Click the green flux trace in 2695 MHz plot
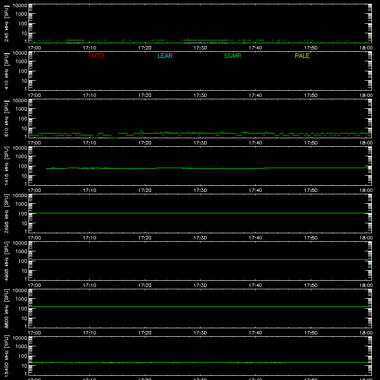Viewport: 380px width, 380px height. (x=200, y=213)
